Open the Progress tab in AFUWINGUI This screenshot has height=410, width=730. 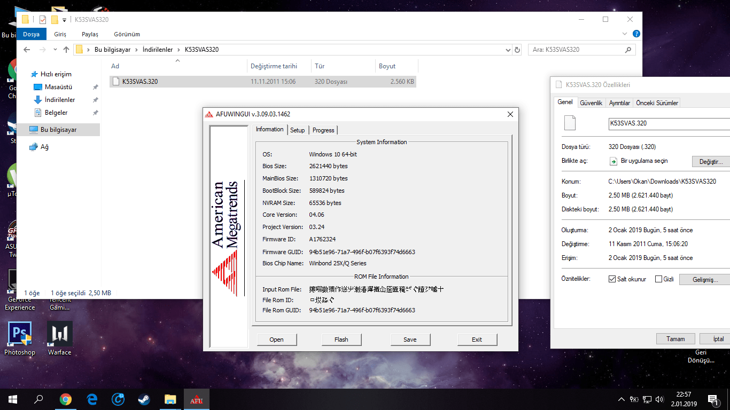323,130
